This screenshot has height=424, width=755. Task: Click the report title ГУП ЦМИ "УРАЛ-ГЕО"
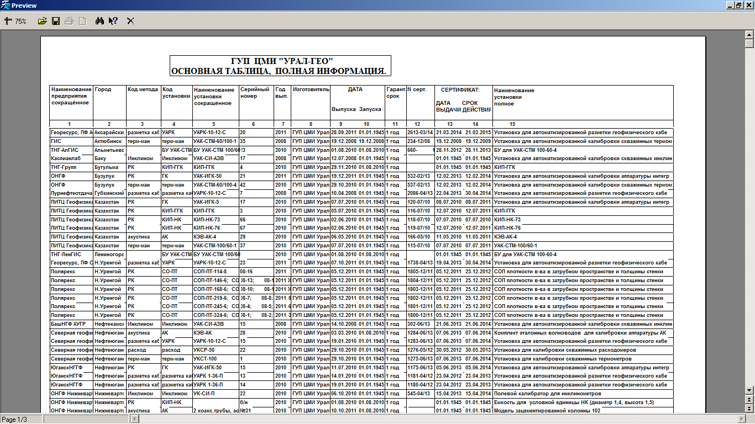coord(281,61)
